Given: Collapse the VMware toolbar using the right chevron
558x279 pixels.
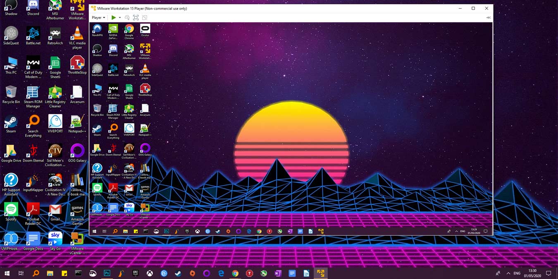Looking at the screenshot, I should tap(488, 17).
